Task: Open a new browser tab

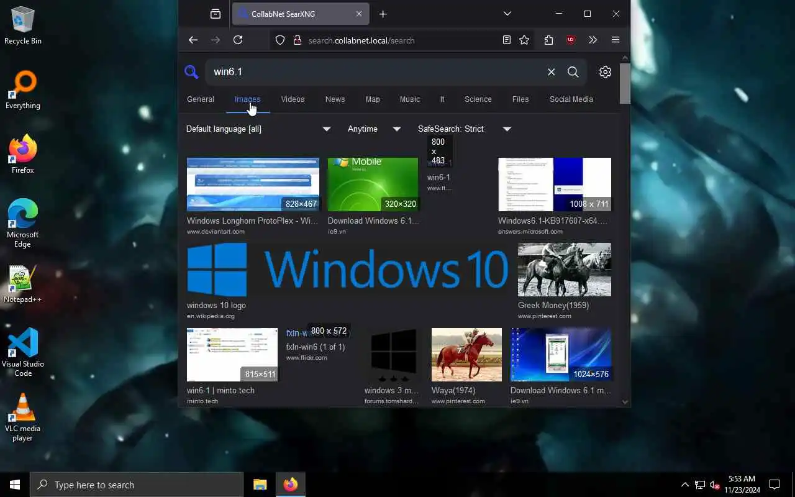Action: tap(383, 14)
